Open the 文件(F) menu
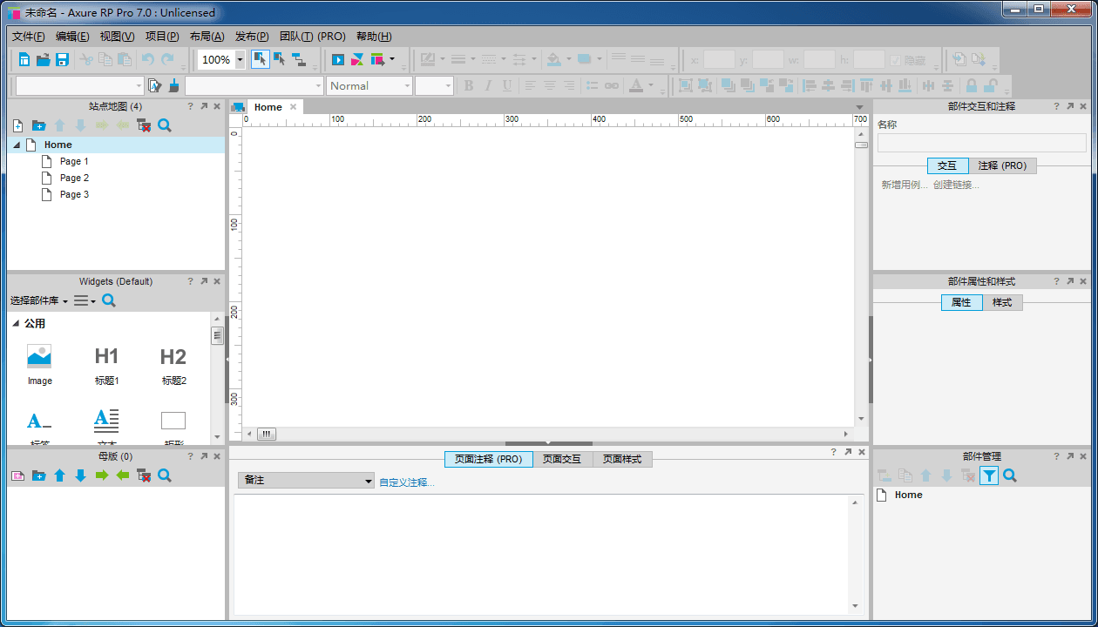The height and width of the screenshot is (627, 1098). (29, 37)
